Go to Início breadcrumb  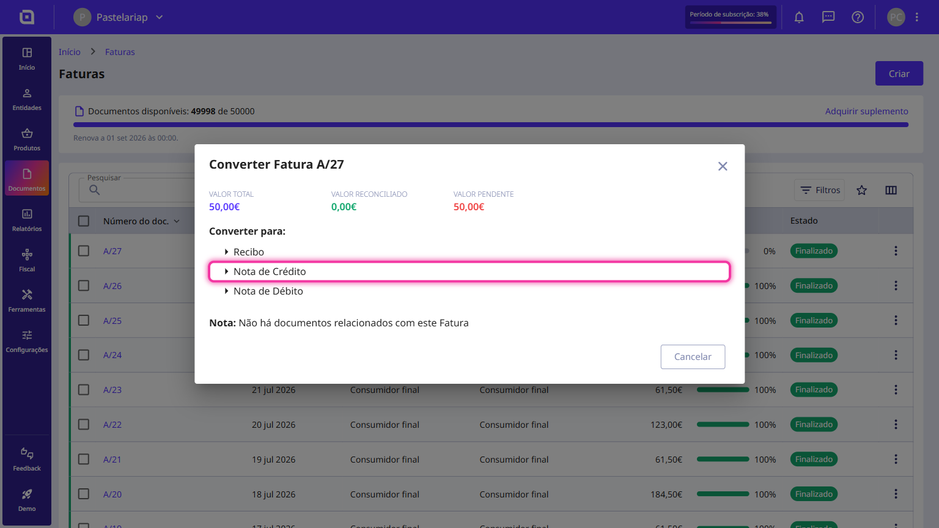pos(70,52)
